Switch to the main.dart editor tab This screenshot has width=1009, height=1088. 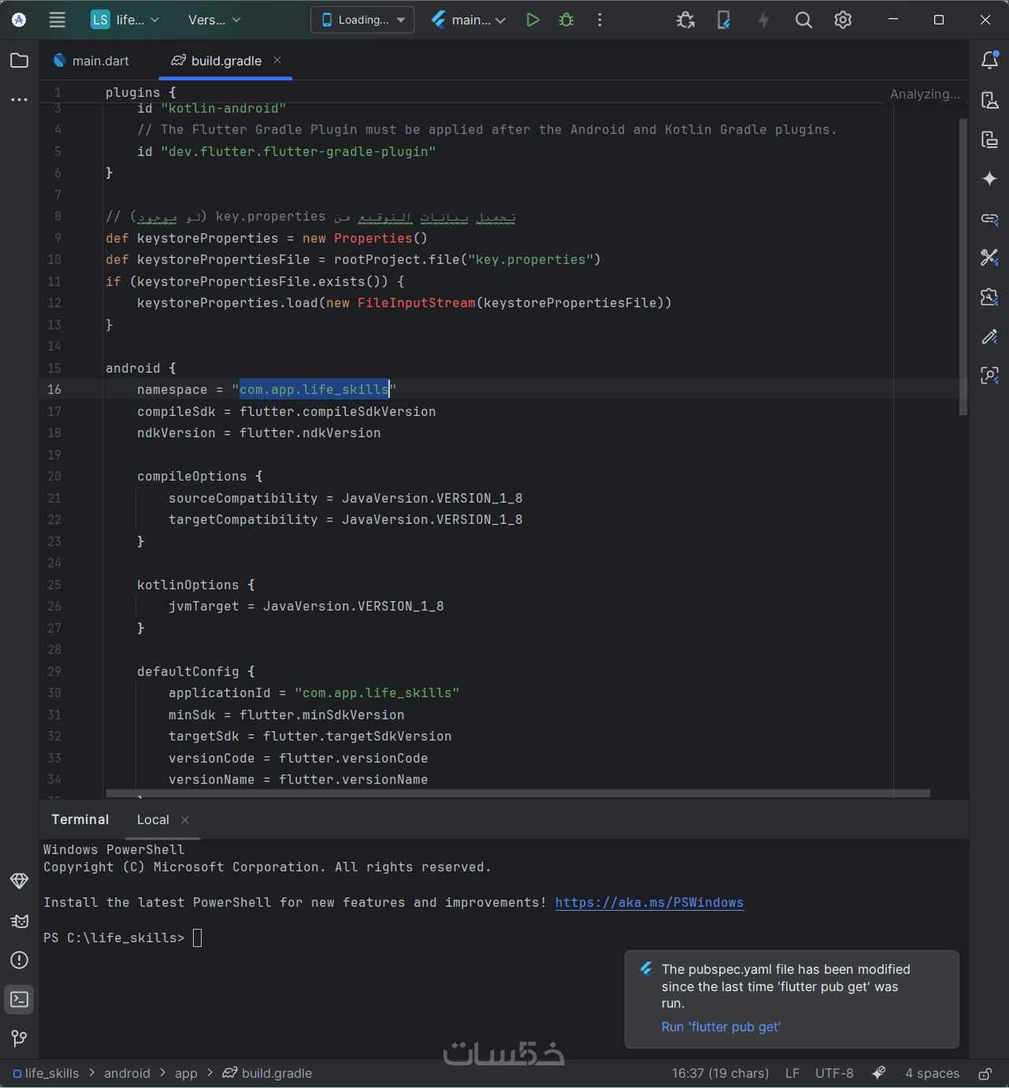click(x=91, y=61)
